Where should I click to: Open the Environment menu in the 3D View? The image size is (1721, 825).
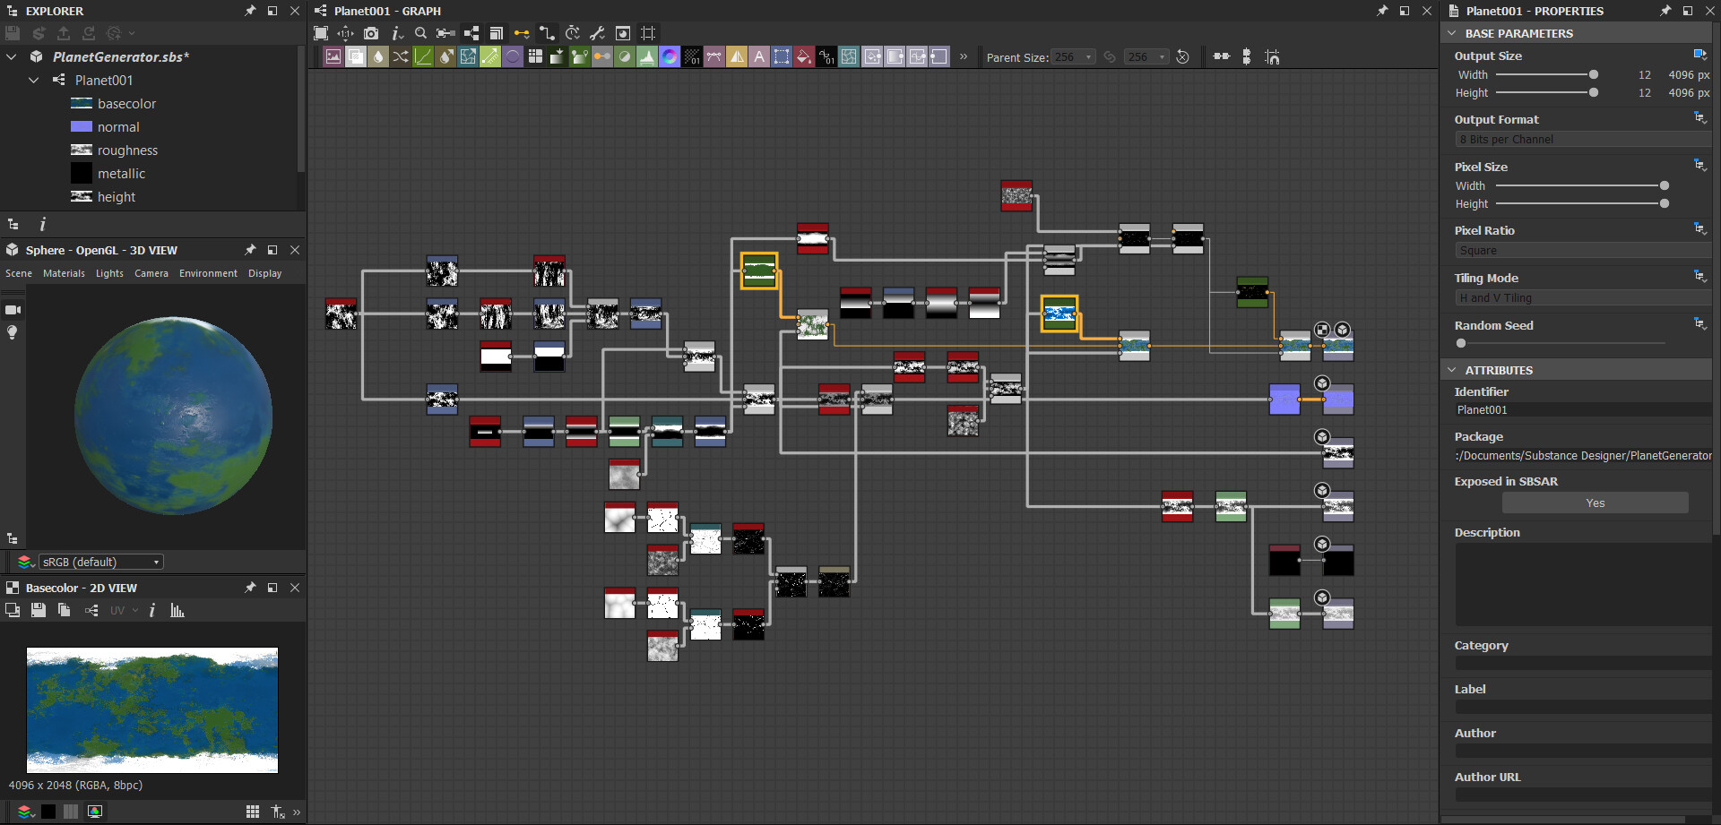(208, 273)
